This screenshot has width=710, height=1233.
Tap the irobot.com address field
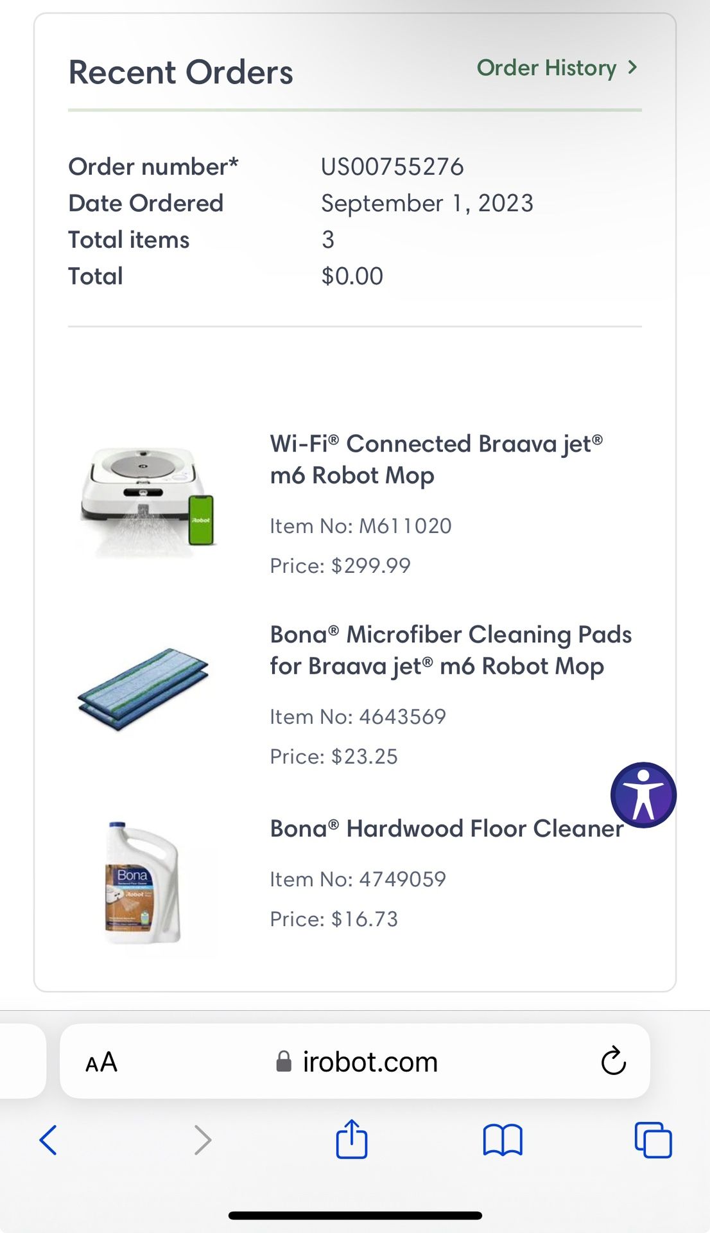pos(370,1062)
